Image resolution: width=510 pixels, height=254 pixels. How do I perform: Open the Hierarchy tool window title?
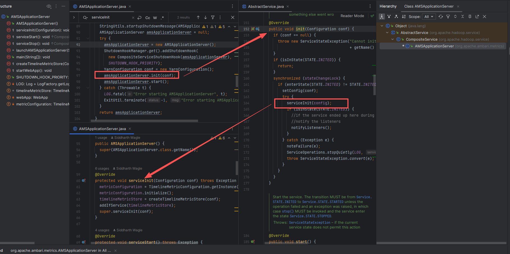(x=388, y=6)
